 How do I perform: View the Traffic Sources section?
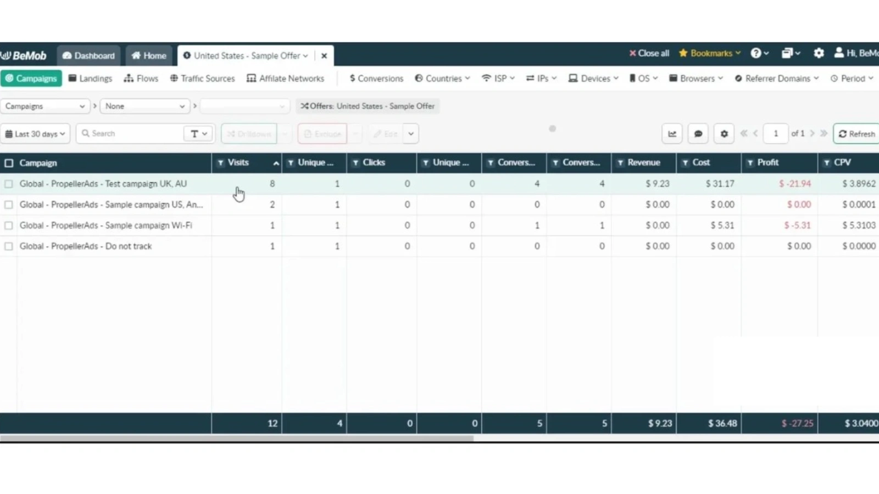(202, 78)
